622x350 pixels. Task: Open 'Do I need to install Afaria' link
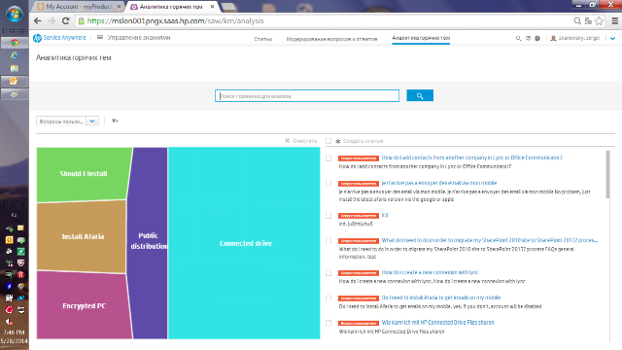tap(440, 297)
